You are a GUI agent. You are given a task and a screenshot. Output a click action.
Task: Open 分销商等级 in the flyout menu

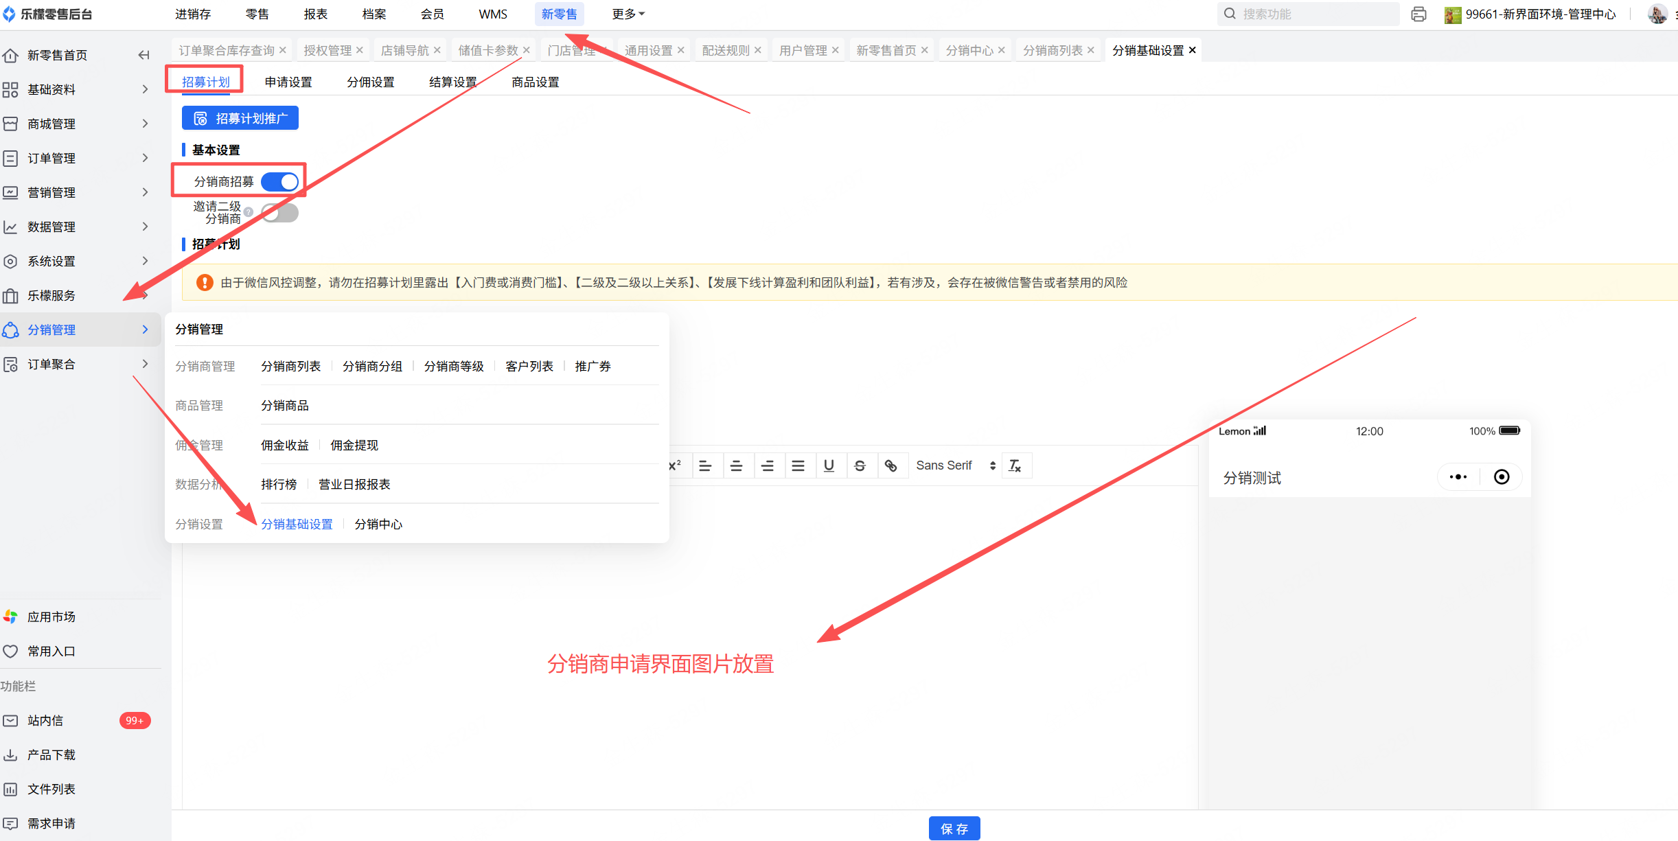[x=453, y=366]
